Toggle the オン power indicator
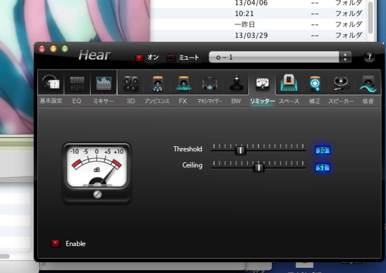Viewport: 386px width, 273px height. [139, 58]
